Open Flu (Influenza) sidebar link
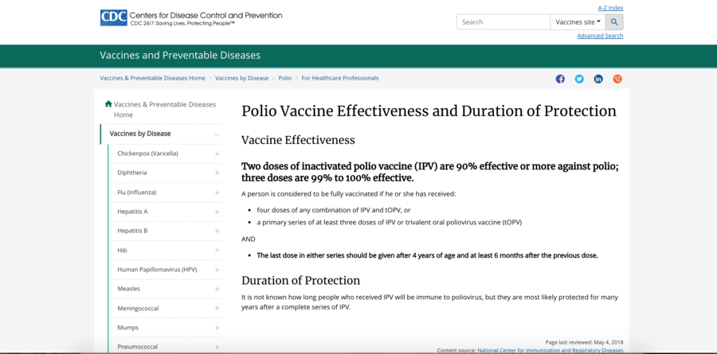This screenshot has width=717, height=354. (x=137, y=193)
